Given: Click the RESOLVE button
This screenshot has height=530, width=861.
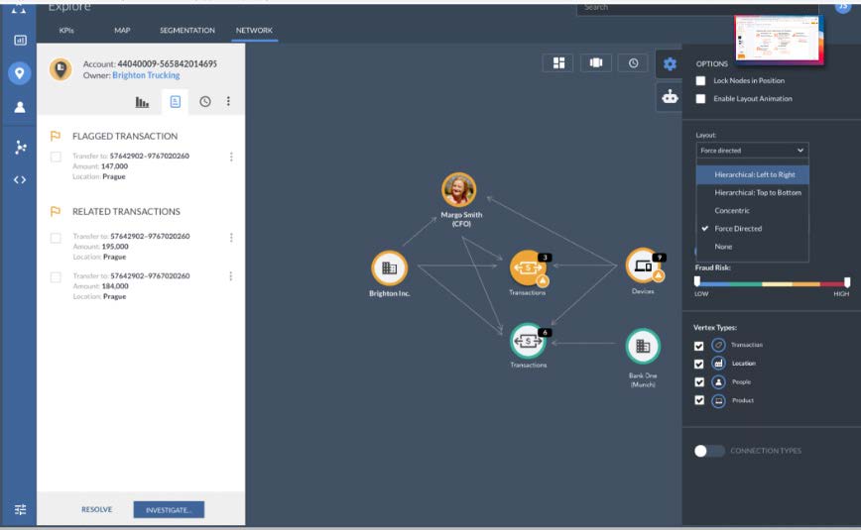Looking at the screenshot, I should [96, 510].
